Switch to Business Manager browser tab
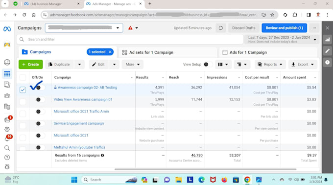The width and height of the screenshot is (333, 185). point(52,4)
